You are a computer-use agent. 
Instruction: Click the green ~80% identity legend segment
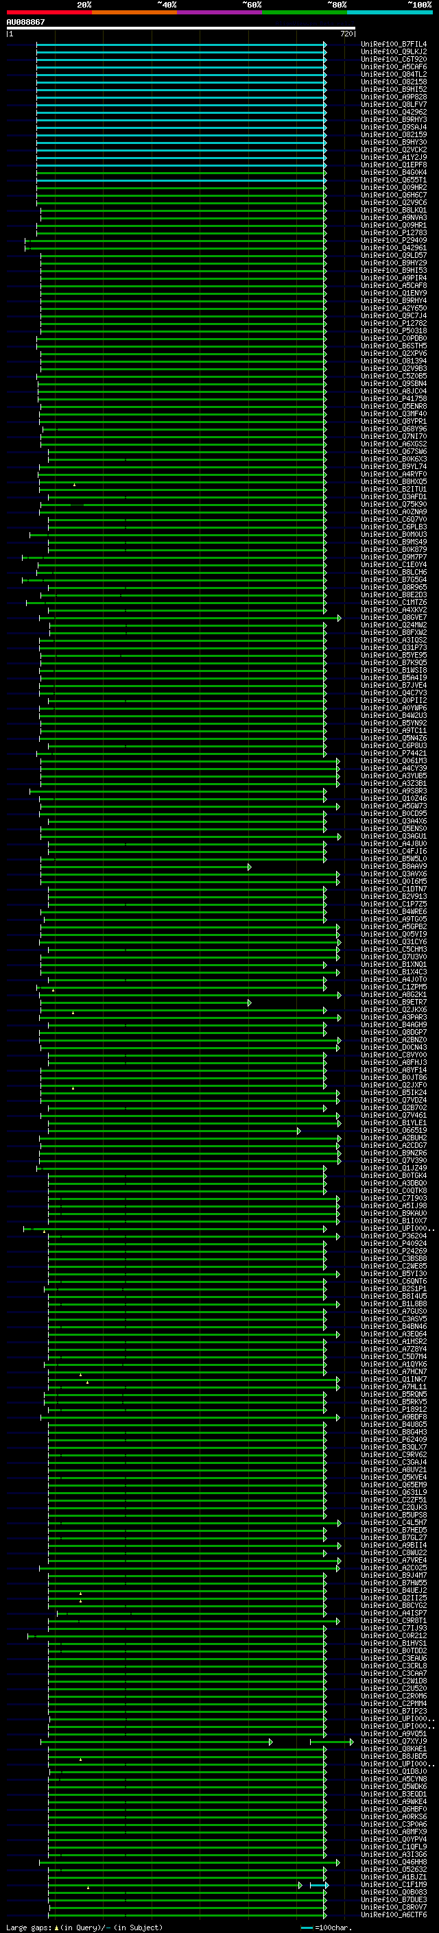(305, 12)
